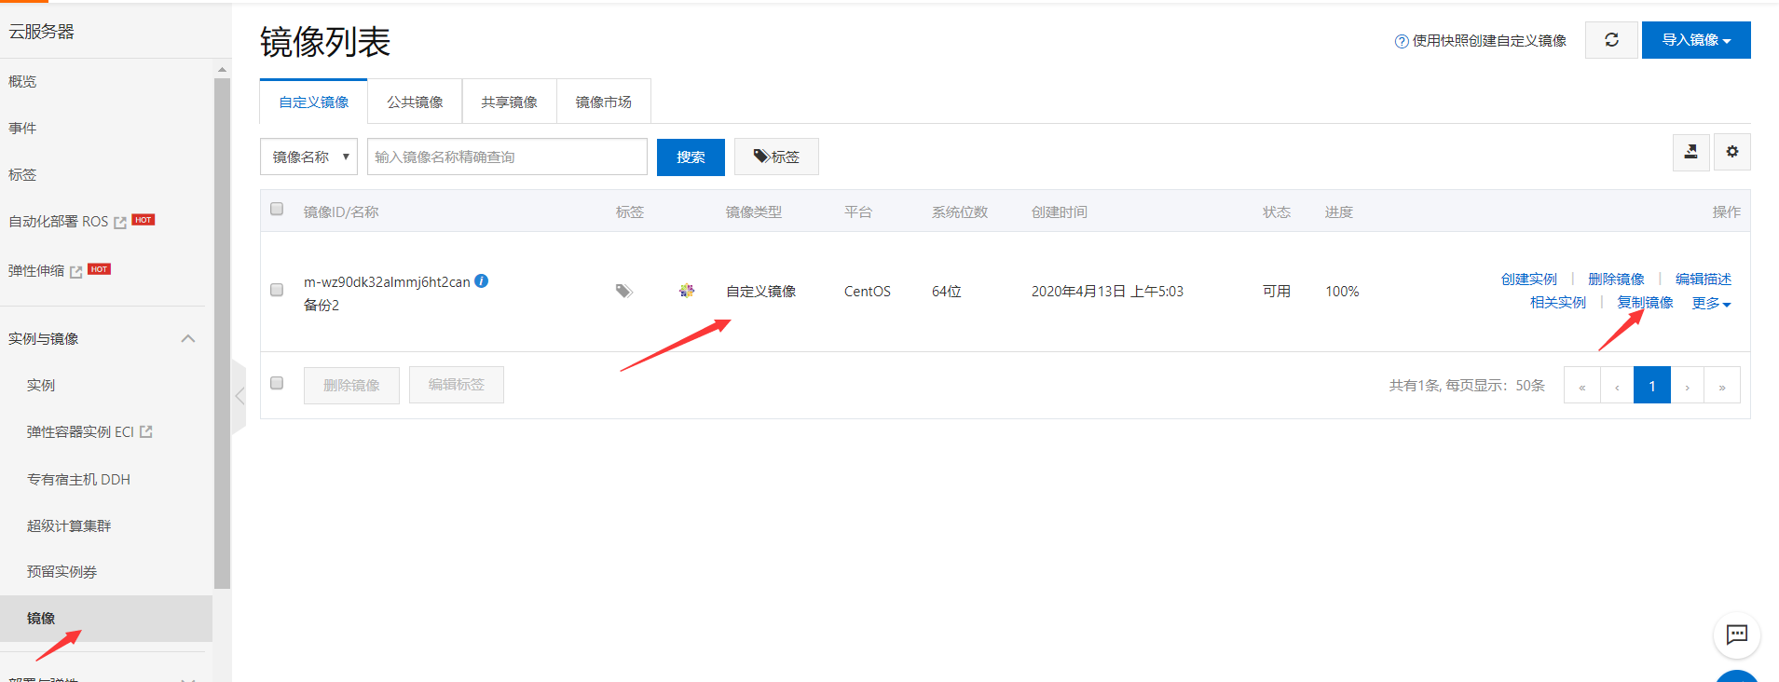Click the sidebar vertical scrollbar
This screenshot has height=682, width=1779.
click(x=222, y=333)
